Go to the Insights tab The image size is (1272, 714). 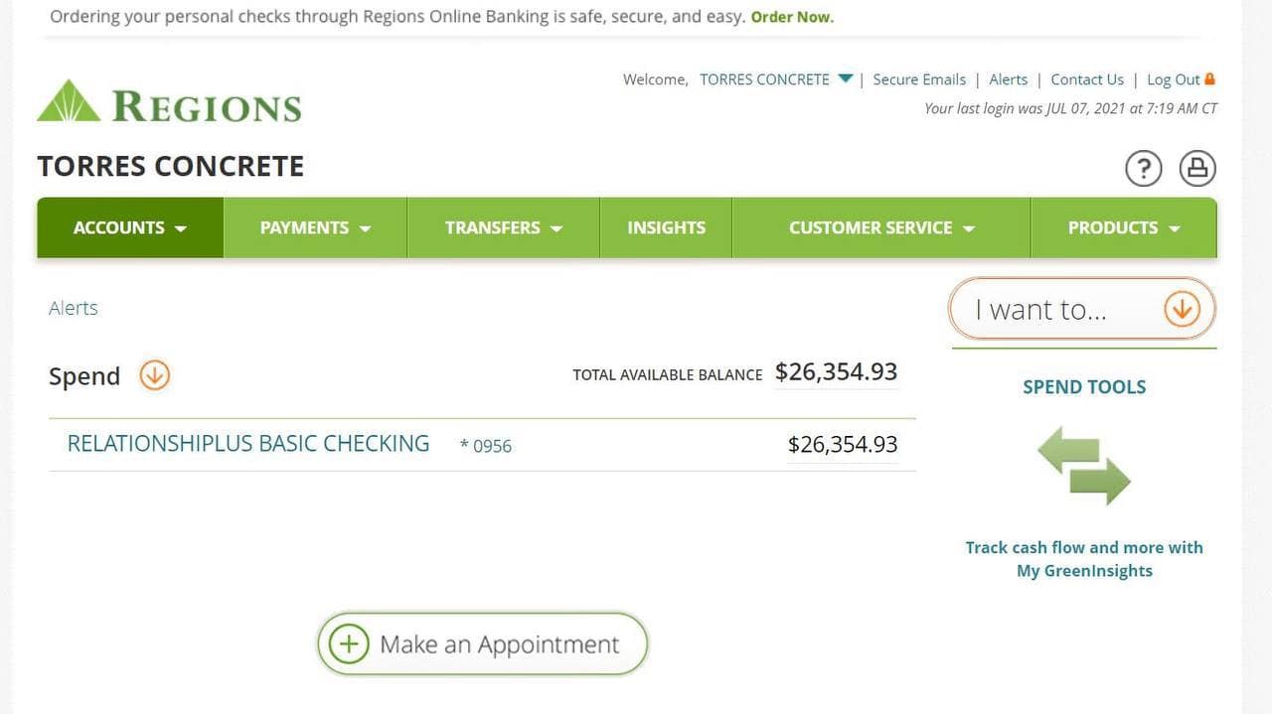(666, 227)
